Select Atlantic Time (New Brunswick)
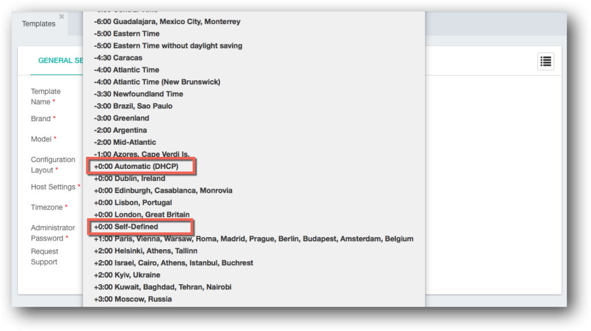 [157, 82]
